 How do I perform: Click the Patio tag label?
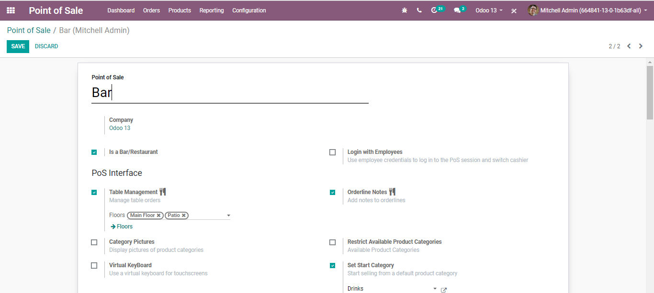pos(174,216)
